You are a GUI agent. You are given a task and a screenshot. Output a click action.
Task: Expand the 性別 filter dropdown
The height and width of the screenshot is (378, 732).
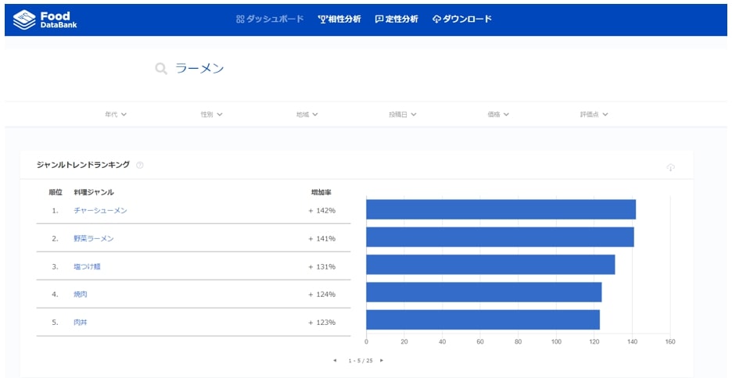point(211,115)
